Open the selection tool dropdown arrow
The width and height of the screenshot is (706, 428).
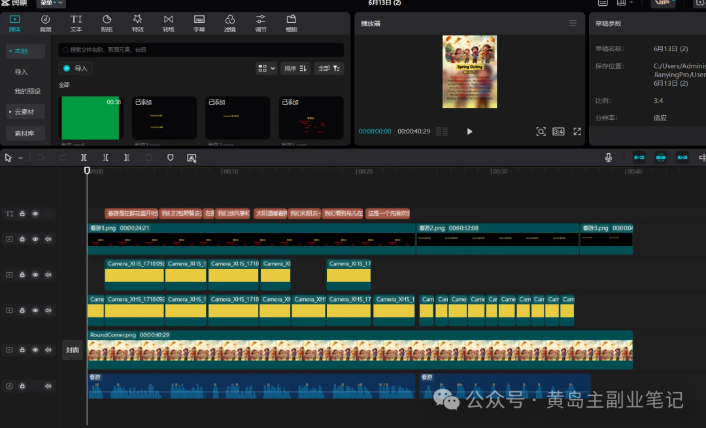tap(21, 158)
